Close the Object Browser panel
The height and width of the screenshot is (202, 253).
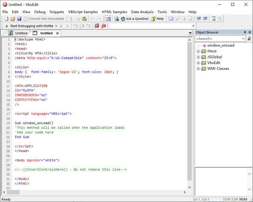coord(250,33)
